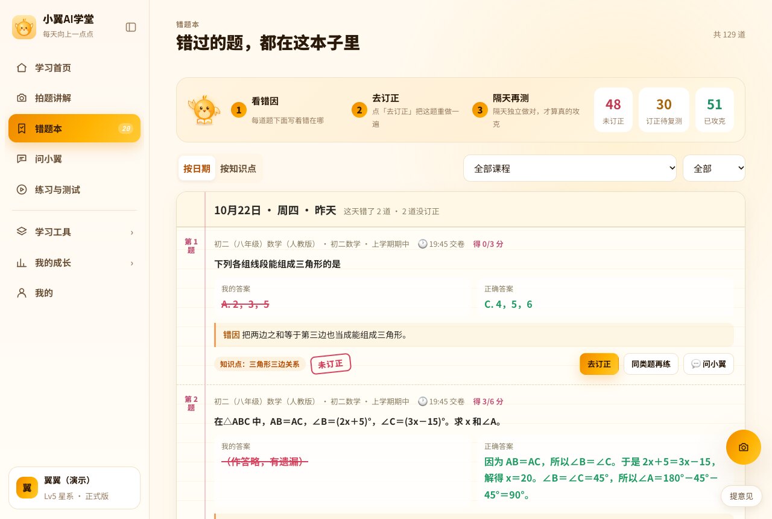Viewport: 772px width, 519px height.
Task: Click the layers icon beside 学习工具
Action: coord(22,232)
